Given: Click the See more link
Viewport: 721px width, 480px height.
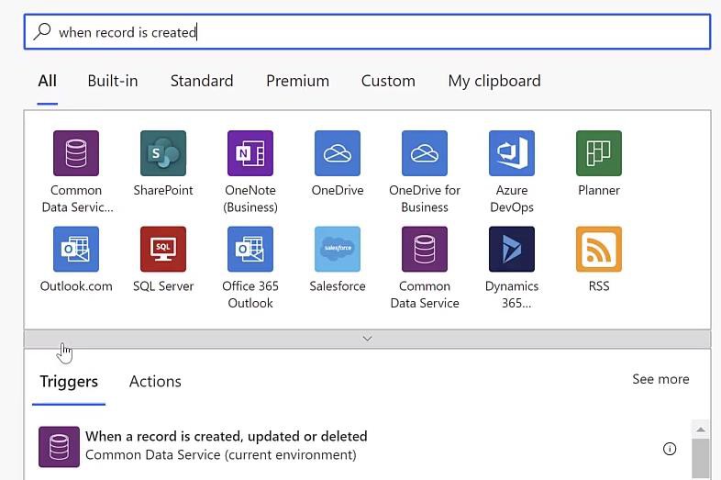Looking at the screenshot, I should click(660, 379).
